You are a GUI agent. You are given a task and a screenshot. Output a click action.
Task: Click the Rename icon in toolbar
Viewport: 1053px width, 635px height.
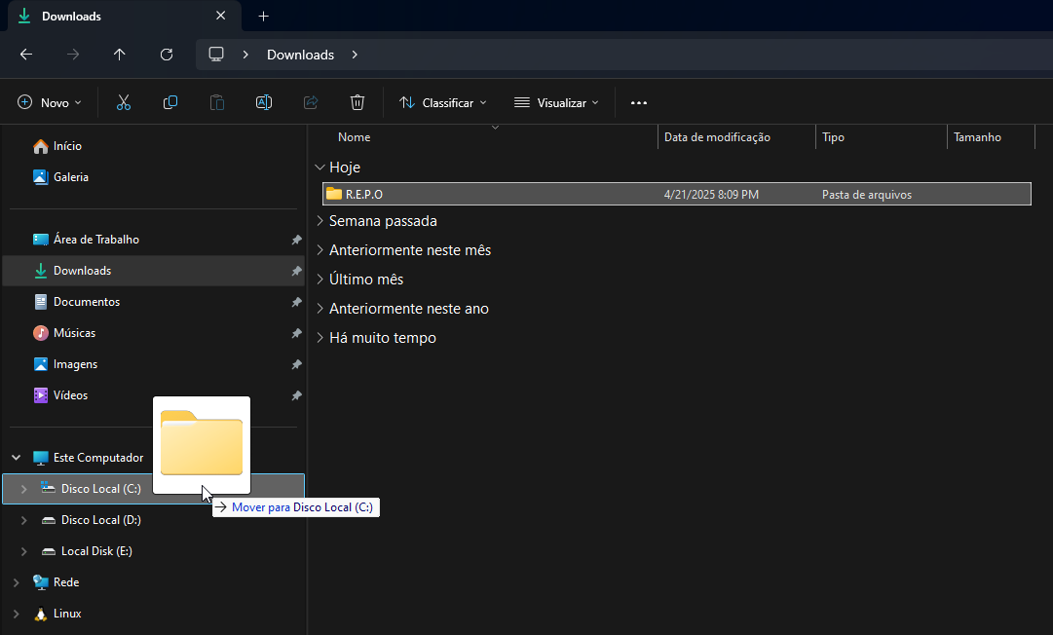[x=264, y=102]
